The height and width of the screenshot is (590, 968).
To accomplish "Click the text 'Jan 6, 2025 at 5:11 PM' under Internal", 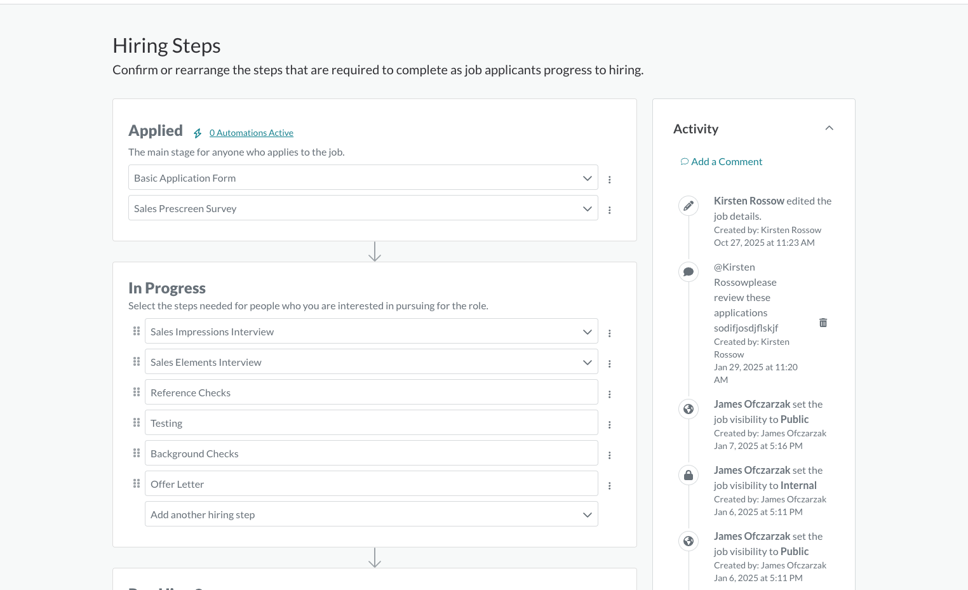I will click(758, 512).
